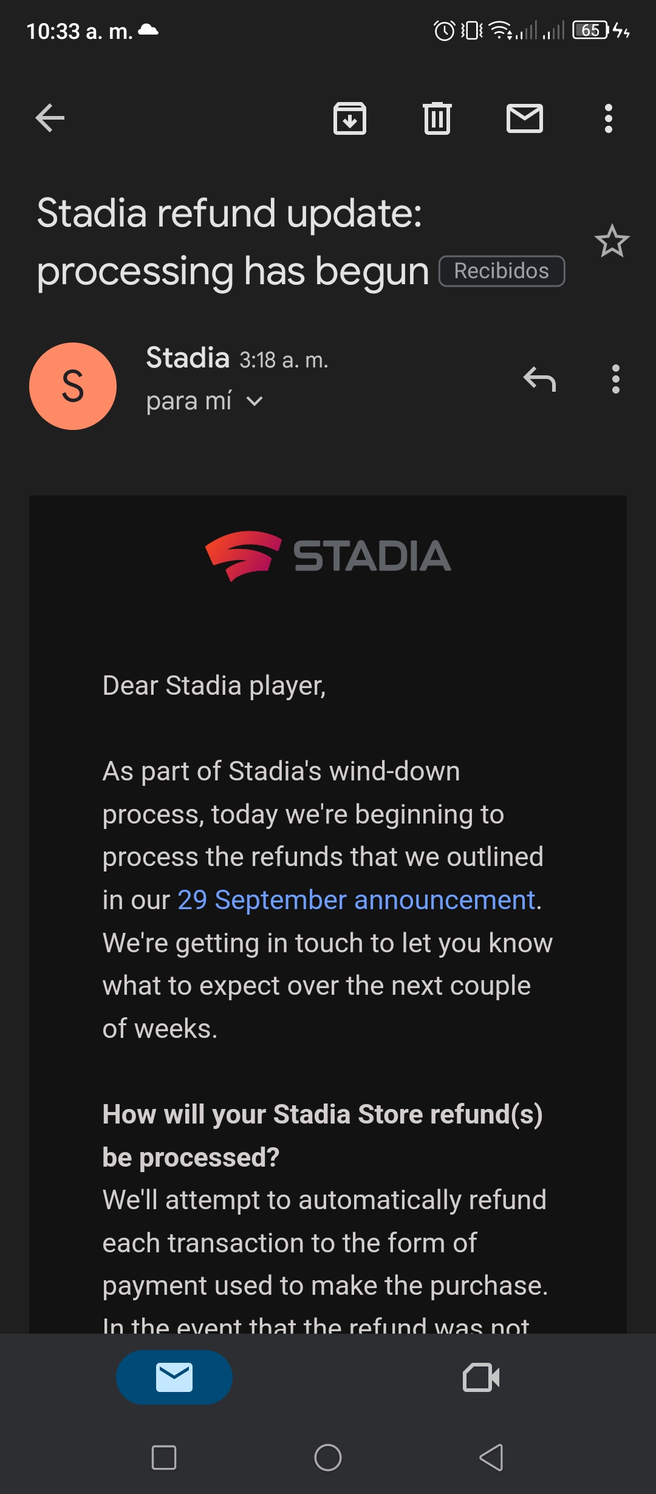Tap the Android back triangle button
This screenshot has height=1494, width=656.
(491, 1457)
